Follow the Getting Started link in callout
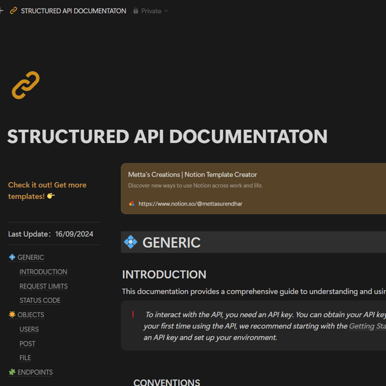 tap(367, 326)
